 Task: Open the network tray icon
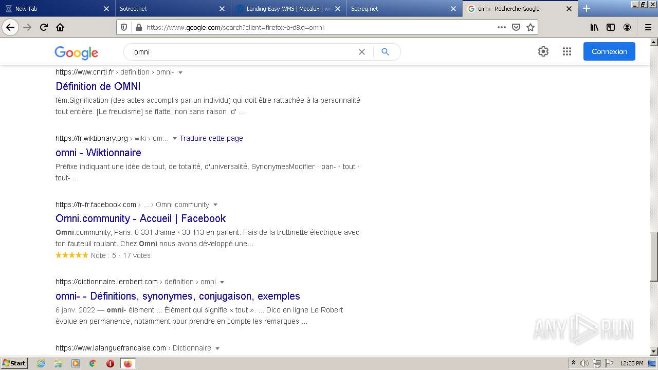(597, 363)
